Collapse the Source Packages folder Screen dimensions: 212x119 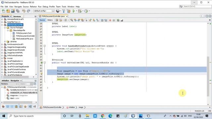coord(5,28)
